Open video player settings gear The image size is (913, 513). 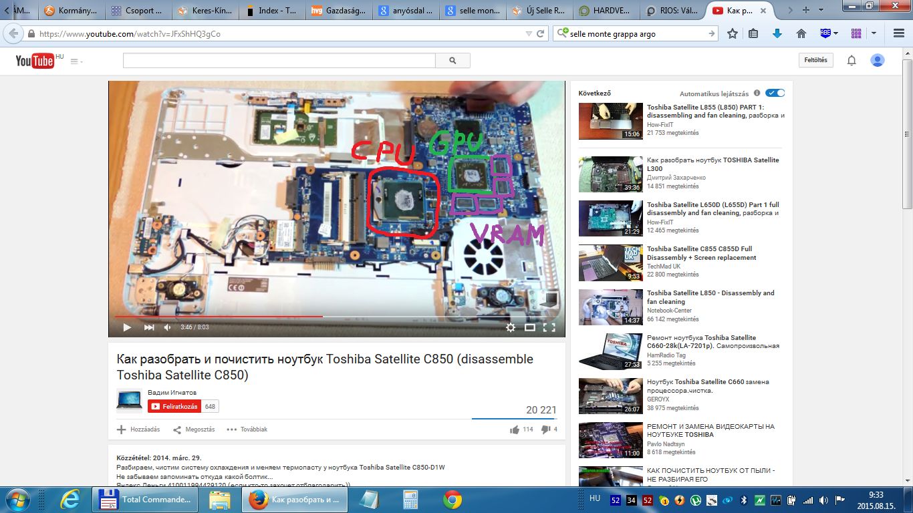511,327
